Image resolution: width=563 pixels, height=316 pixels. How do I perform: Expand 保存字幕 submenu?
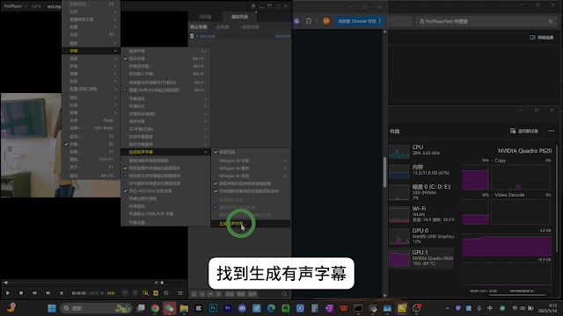165,121
